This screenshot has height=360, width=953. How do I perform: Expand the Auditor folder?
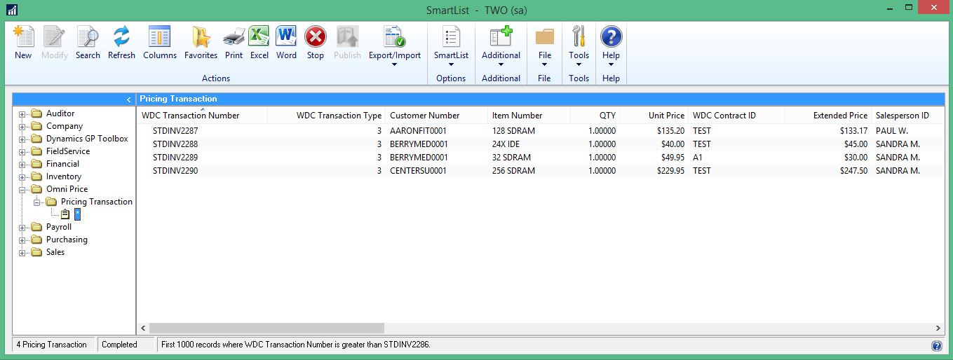(22, 113)
